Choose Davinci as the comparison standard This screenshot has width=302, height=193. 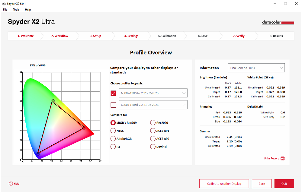click(x=153, y=146)
